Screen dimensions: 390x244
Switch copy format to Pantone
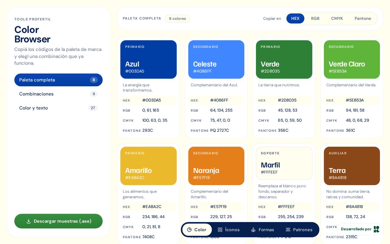[363, 18]
